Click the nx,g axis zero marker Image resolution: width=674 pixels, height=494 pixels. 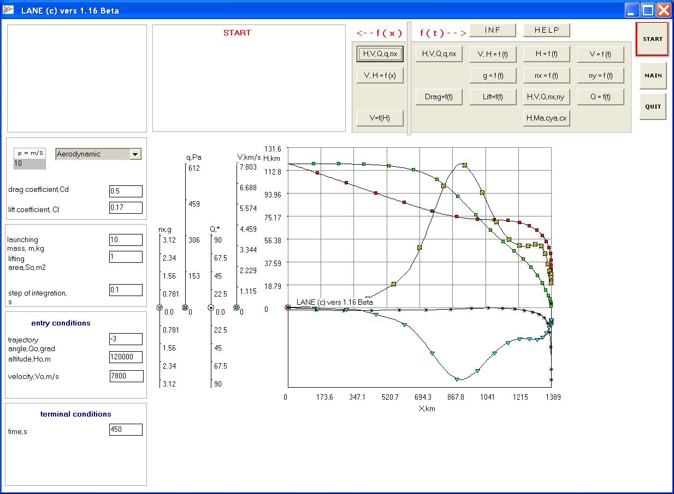tap(159, 308)
